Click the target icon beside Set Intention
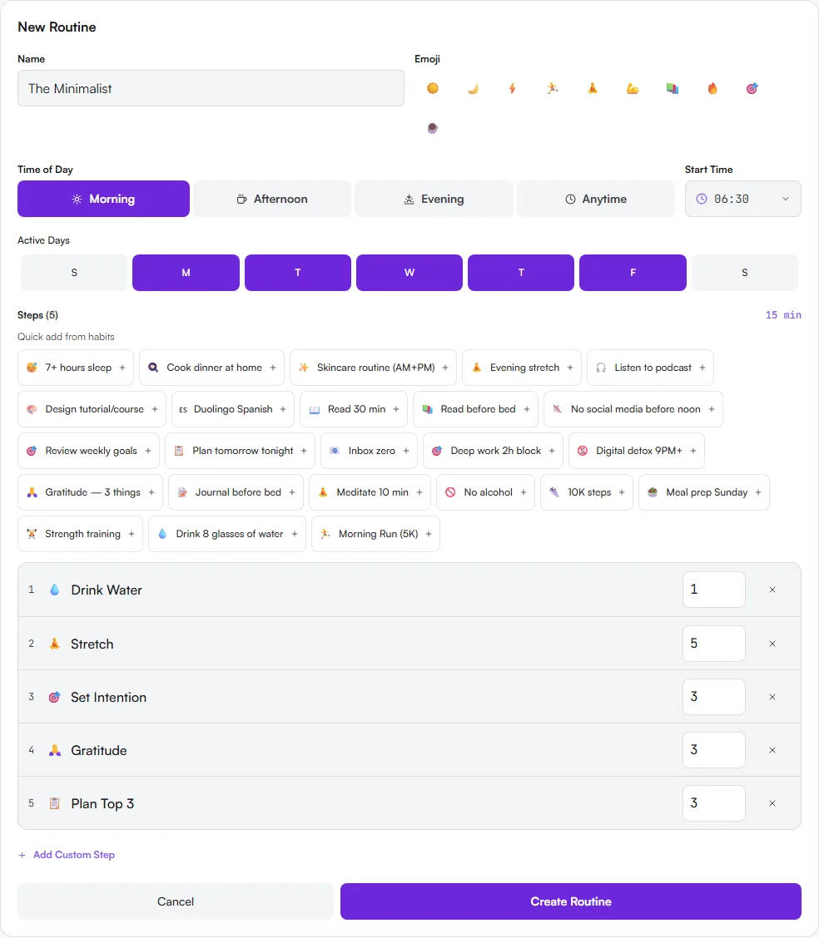This screenshot has height=938, width=819. click(54, 697)
